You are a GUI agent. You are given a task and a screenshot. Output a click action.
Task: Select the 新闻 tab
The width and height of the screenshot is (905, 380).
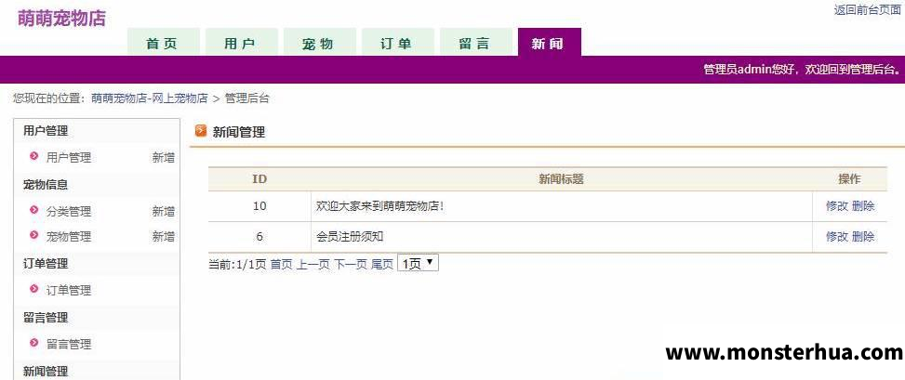coord(549,43)
